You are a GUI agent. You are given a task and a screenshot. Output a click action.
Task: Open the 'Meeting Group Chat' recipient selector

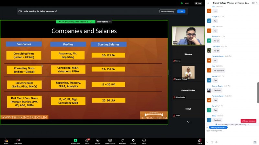(218, 127)
